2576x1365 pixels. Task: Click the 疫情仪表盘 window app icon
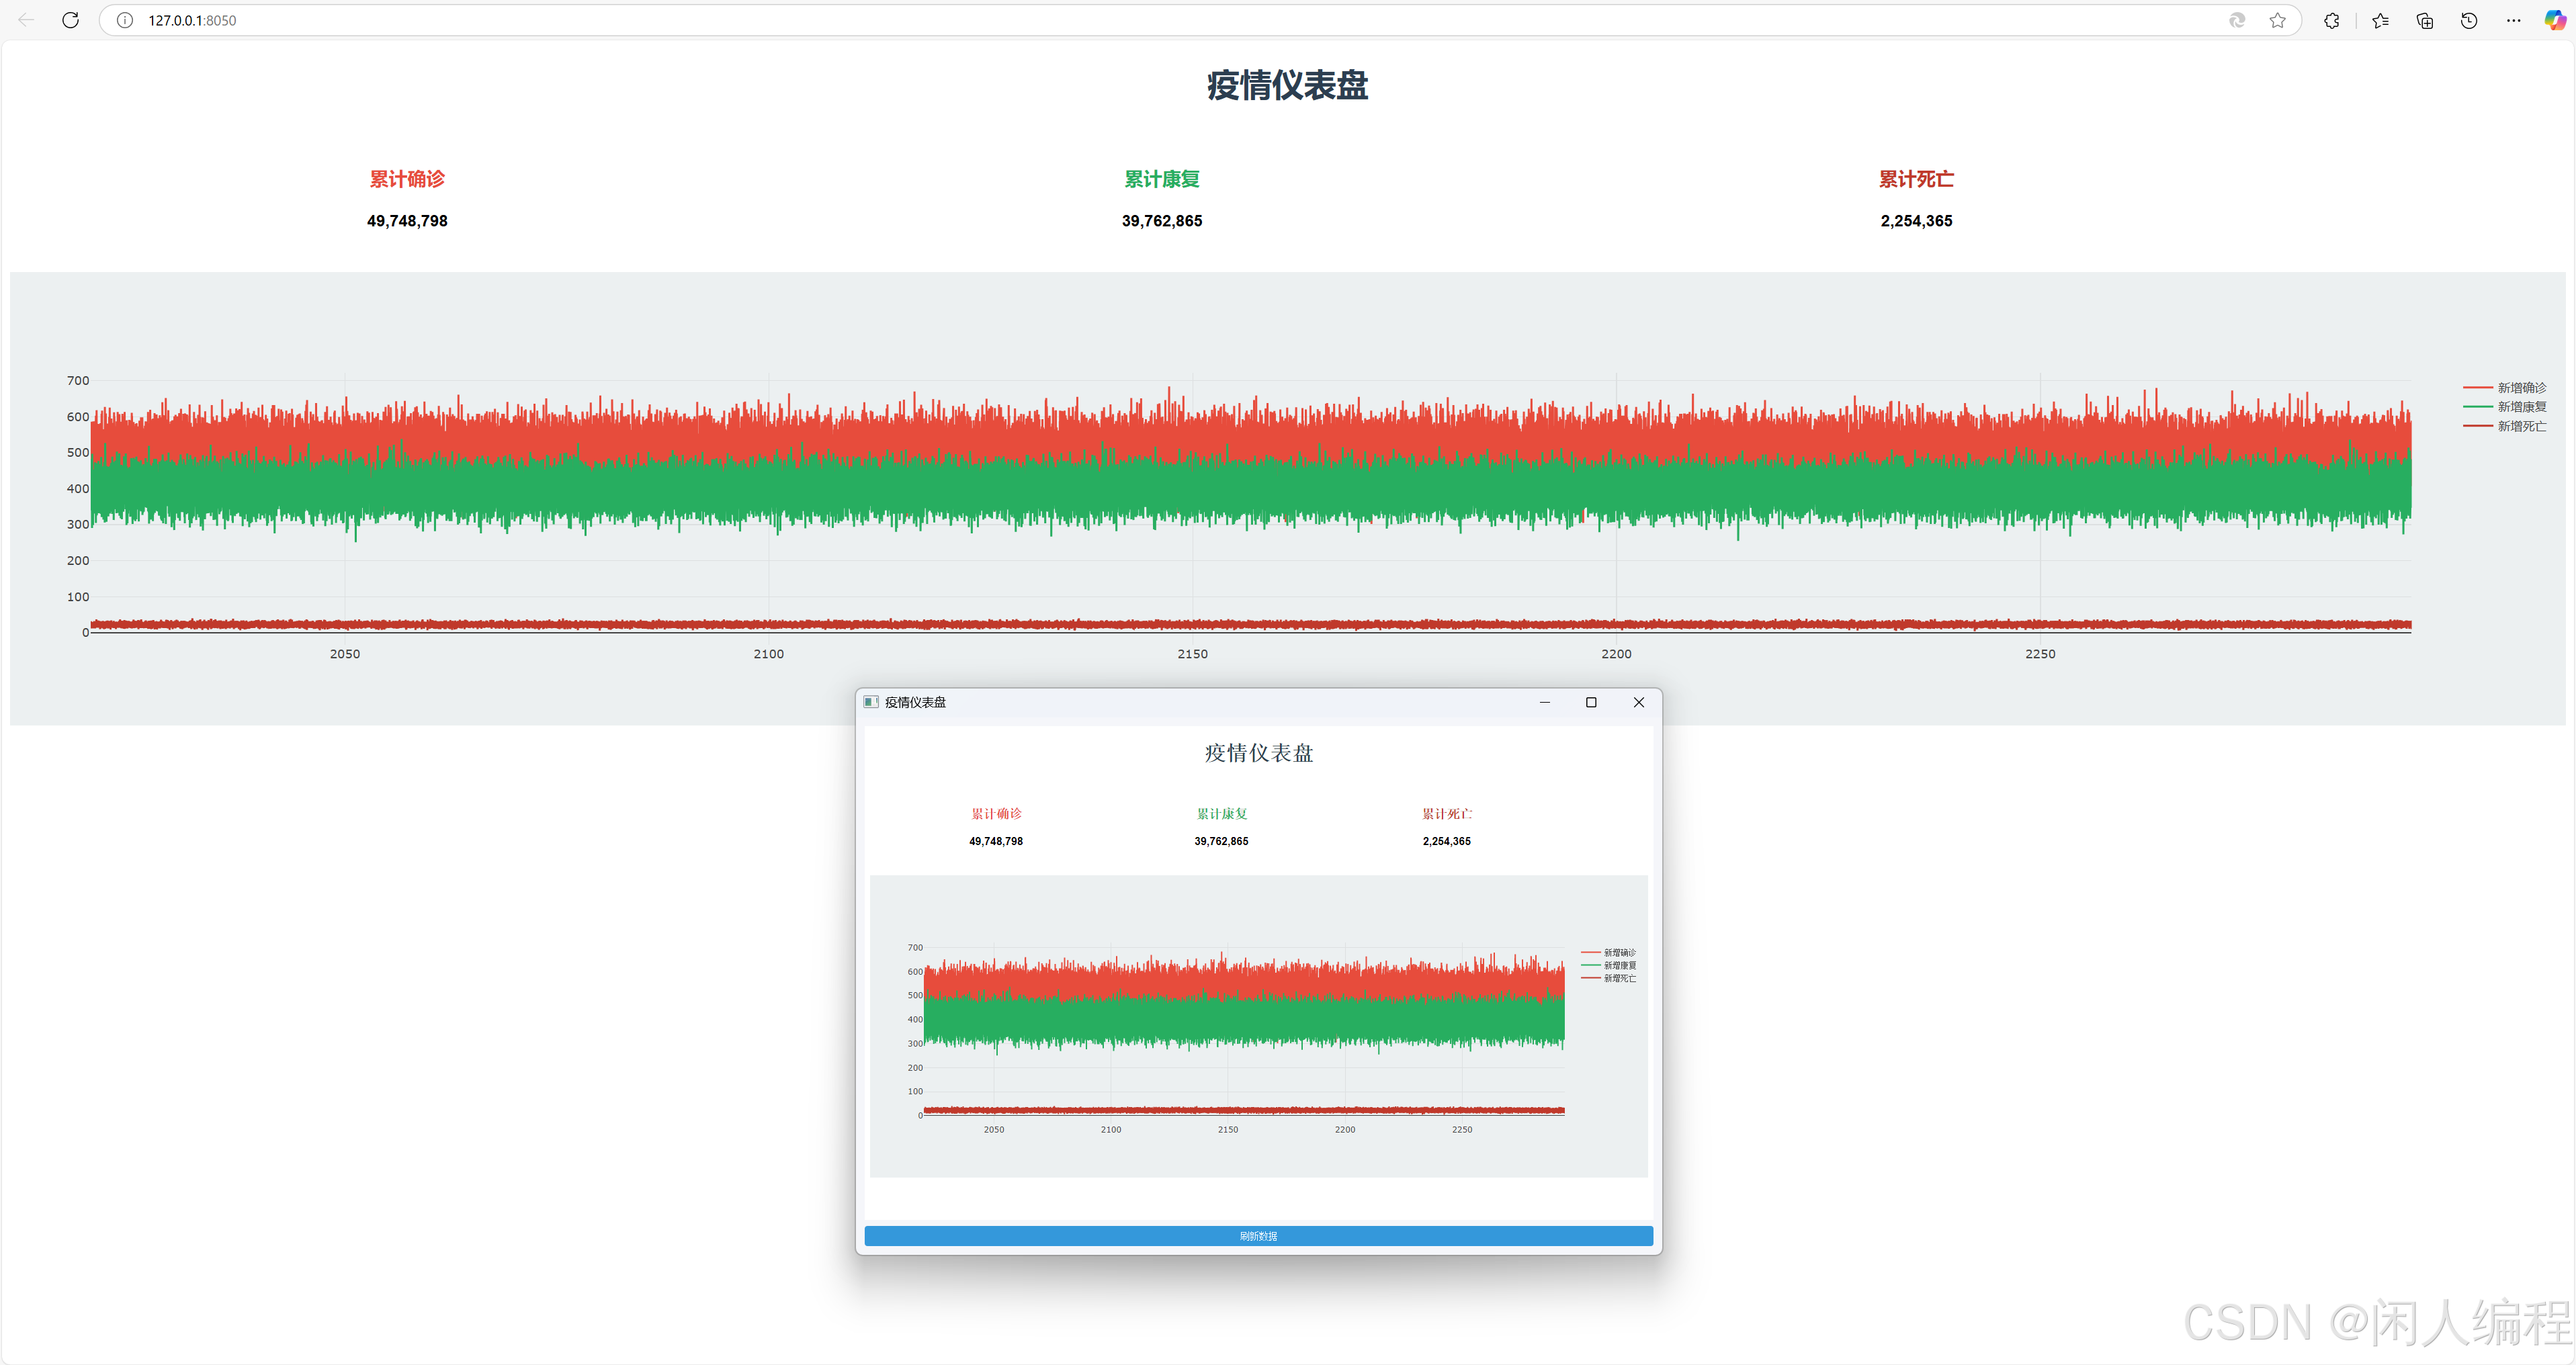[871, 702]
